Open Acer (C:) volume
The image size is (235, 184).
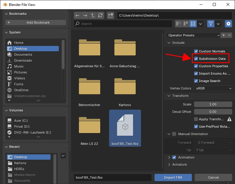pos(21,121)
